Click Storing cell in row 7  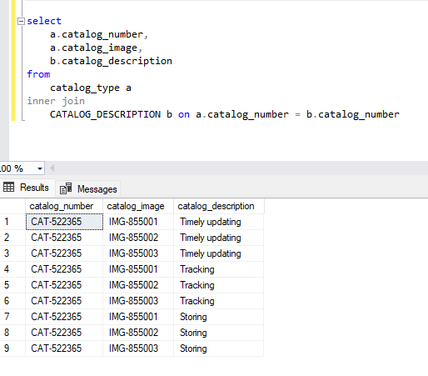(x=219, y=317)
